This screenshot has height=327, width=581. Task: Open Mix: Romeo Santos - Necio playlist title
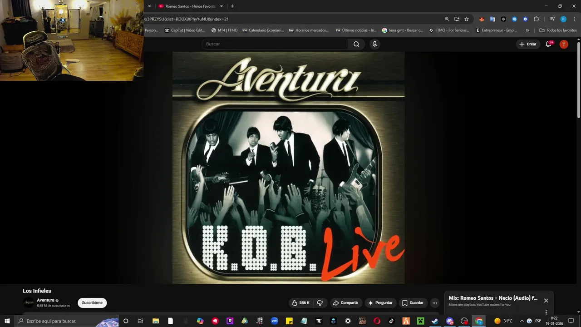(x=493, y=298)
